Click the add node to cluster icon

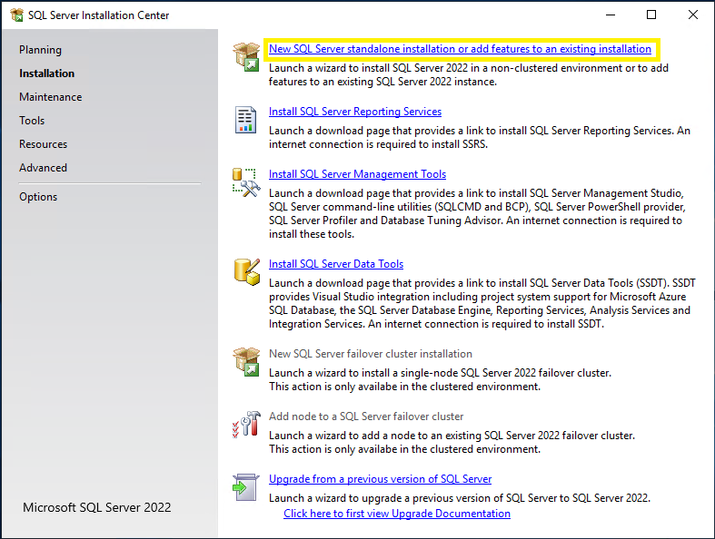[246, 425]
